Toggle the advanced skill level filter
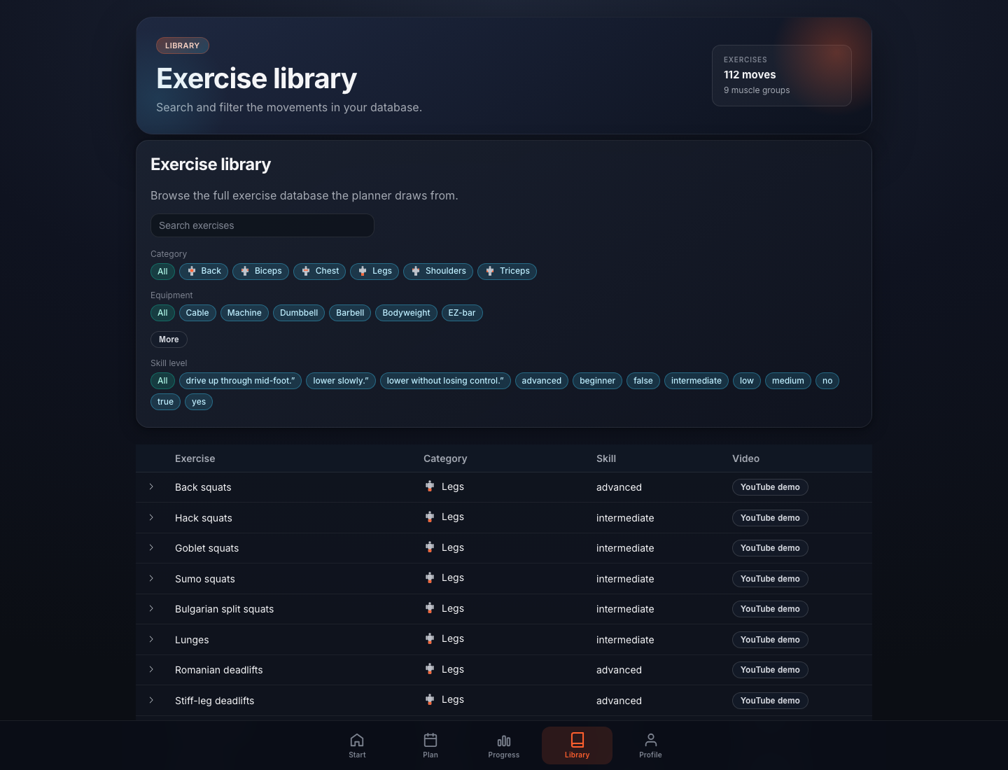 pos(541,381)
